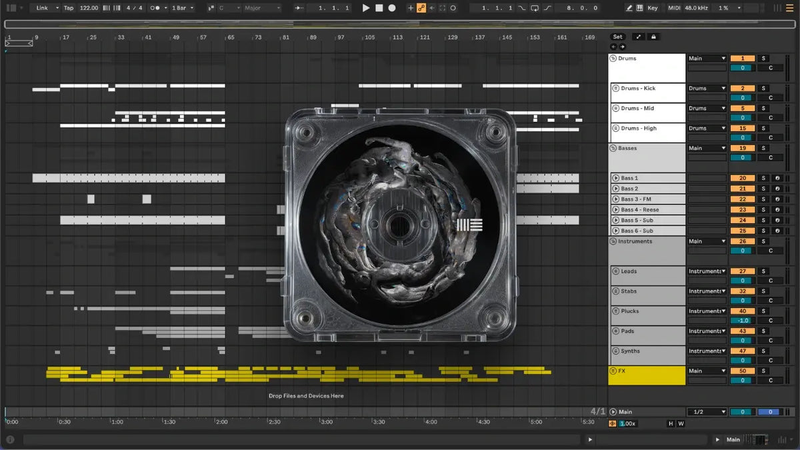Toggle track activator number 20
Screen dimensions: 800x450
click(743, 178)
